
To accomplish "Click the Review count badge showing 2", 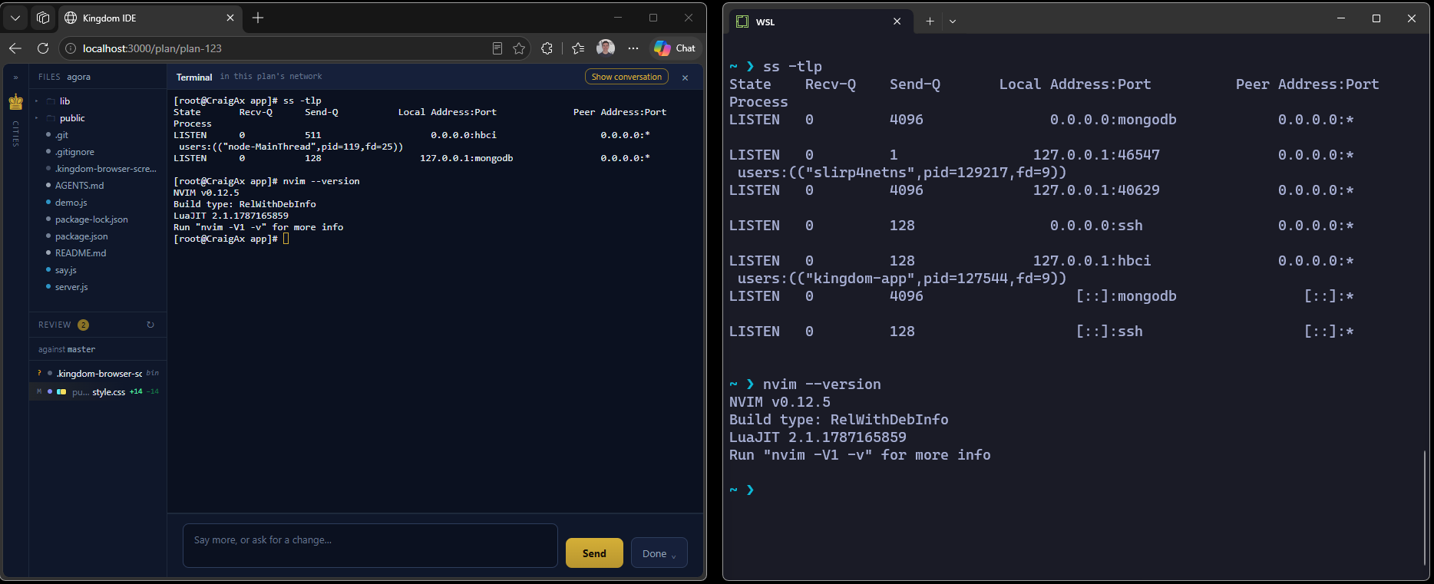I will (84, 325).
